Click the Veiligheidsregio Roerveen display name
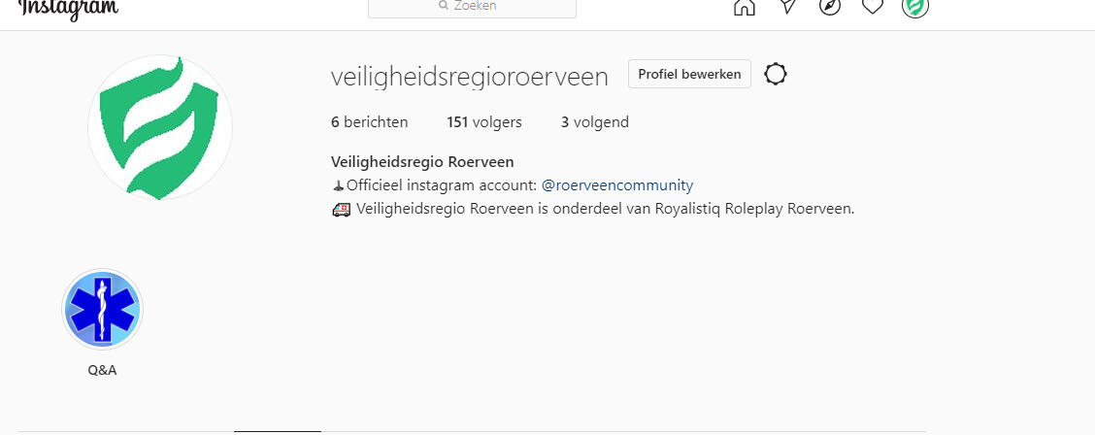The image size is (1095, 435). point(422,162)
